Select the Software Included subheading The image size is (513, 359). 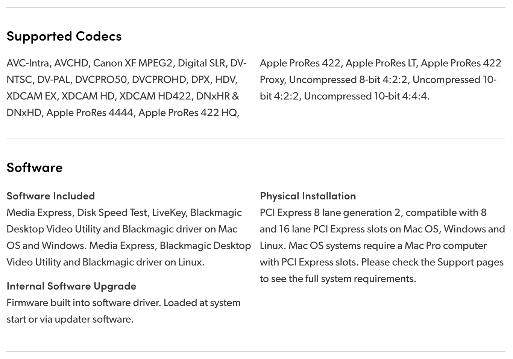[51, 196]
